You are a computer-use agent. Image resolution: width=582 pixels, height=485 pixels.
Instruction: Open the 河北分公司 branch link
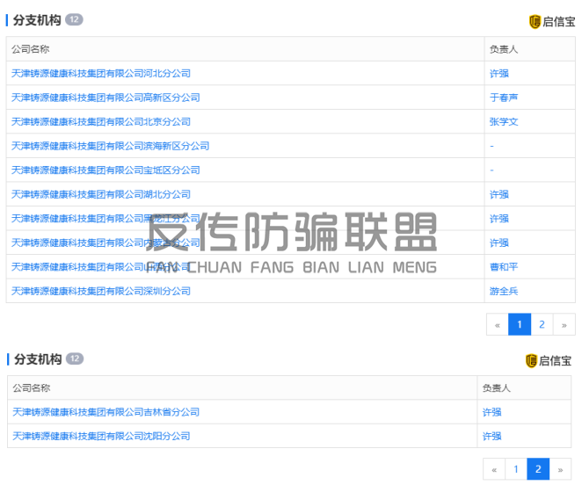click(x=101, y=73)
